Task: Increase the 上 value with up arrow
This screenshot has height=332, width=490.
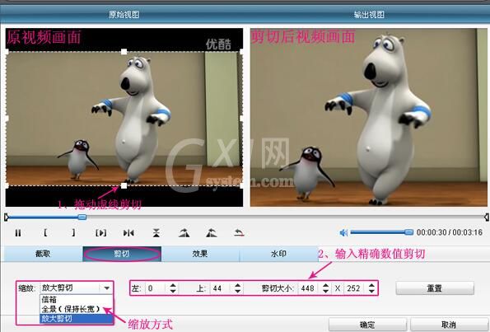Action: click(238, 285)
